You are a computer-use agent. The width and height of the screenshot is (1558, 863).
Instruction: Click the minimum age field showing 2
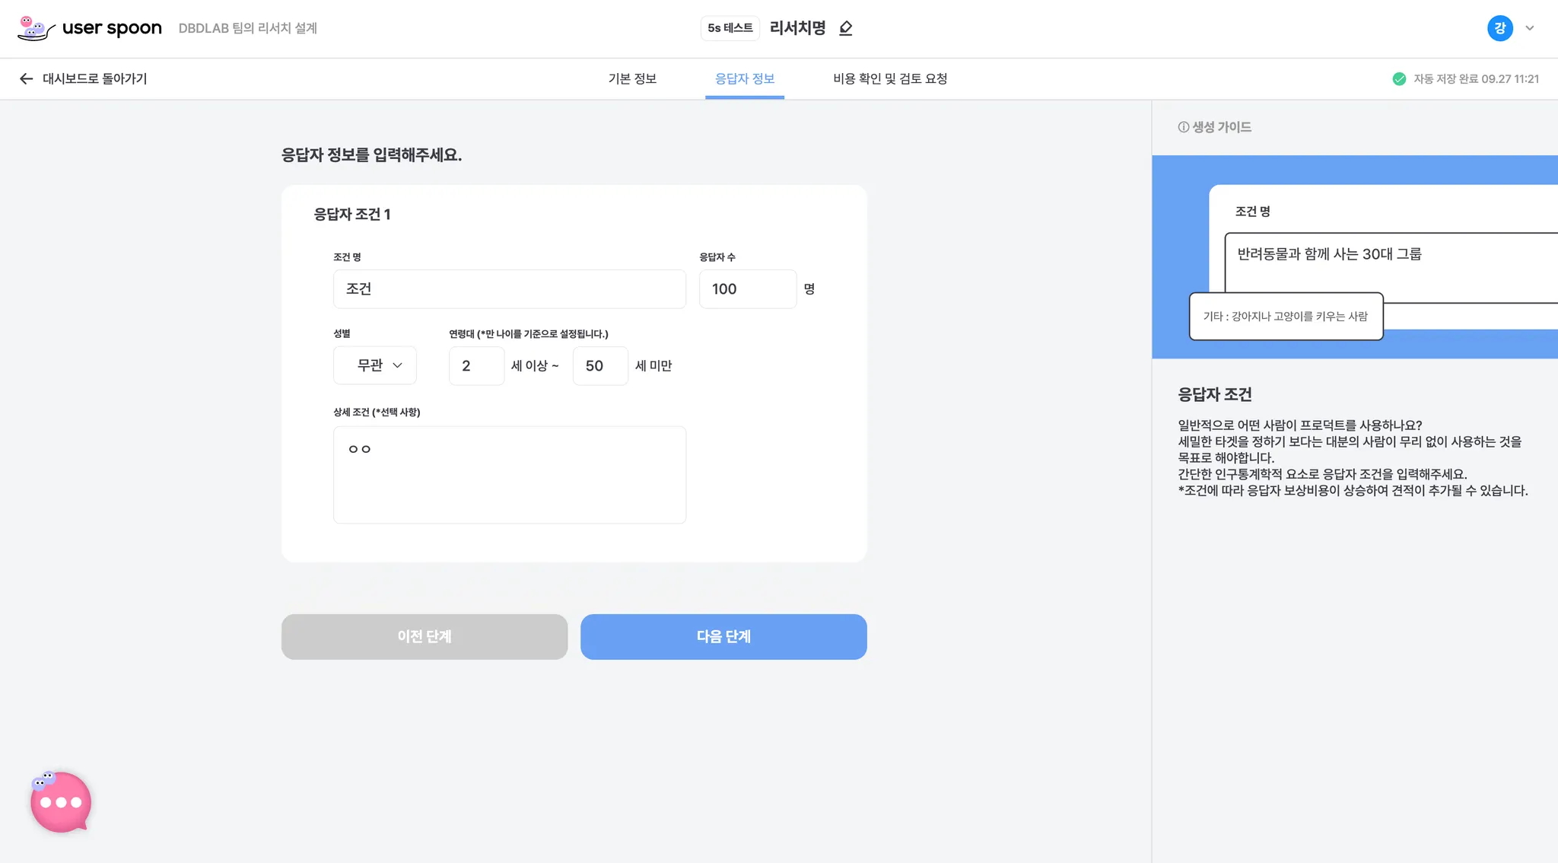pos(476,366)
